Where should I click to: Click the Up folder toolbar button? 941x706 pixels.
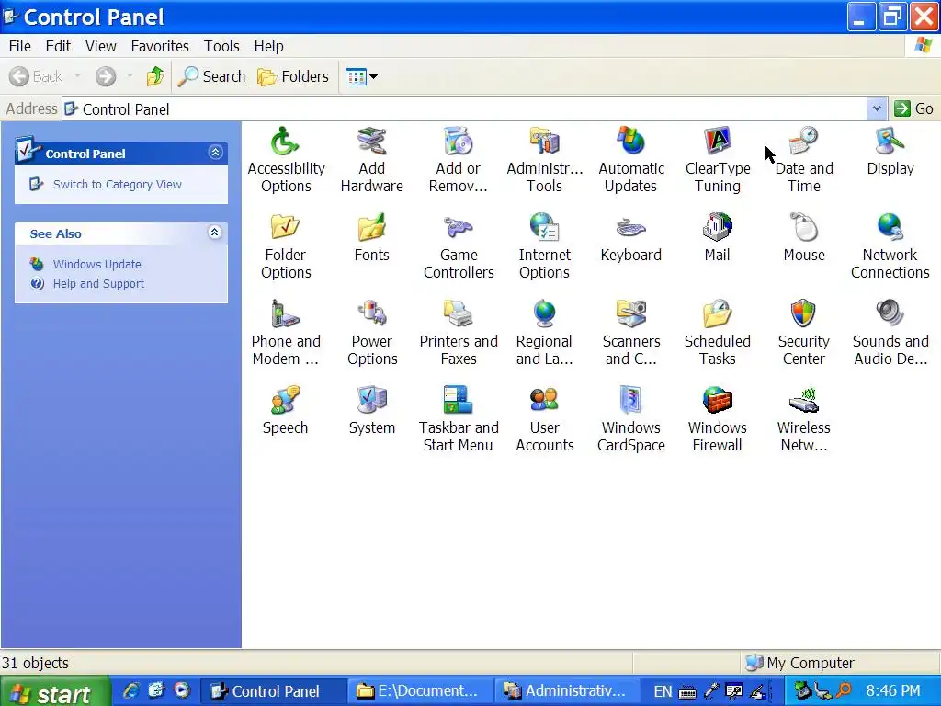coord(155,76)
